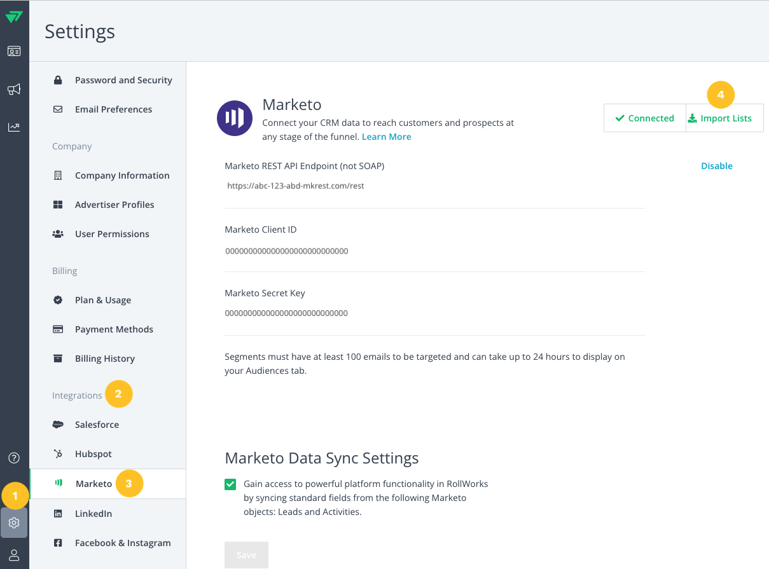Click the grid icon beside Advertiser Profiles
The height and width of the screenshot is (569, 769).
(58, 205)
